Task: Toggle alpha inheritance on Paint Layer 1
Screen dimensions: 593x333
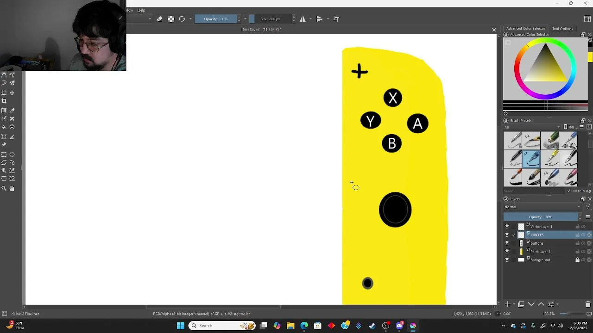Action: [x=583, y=252]
